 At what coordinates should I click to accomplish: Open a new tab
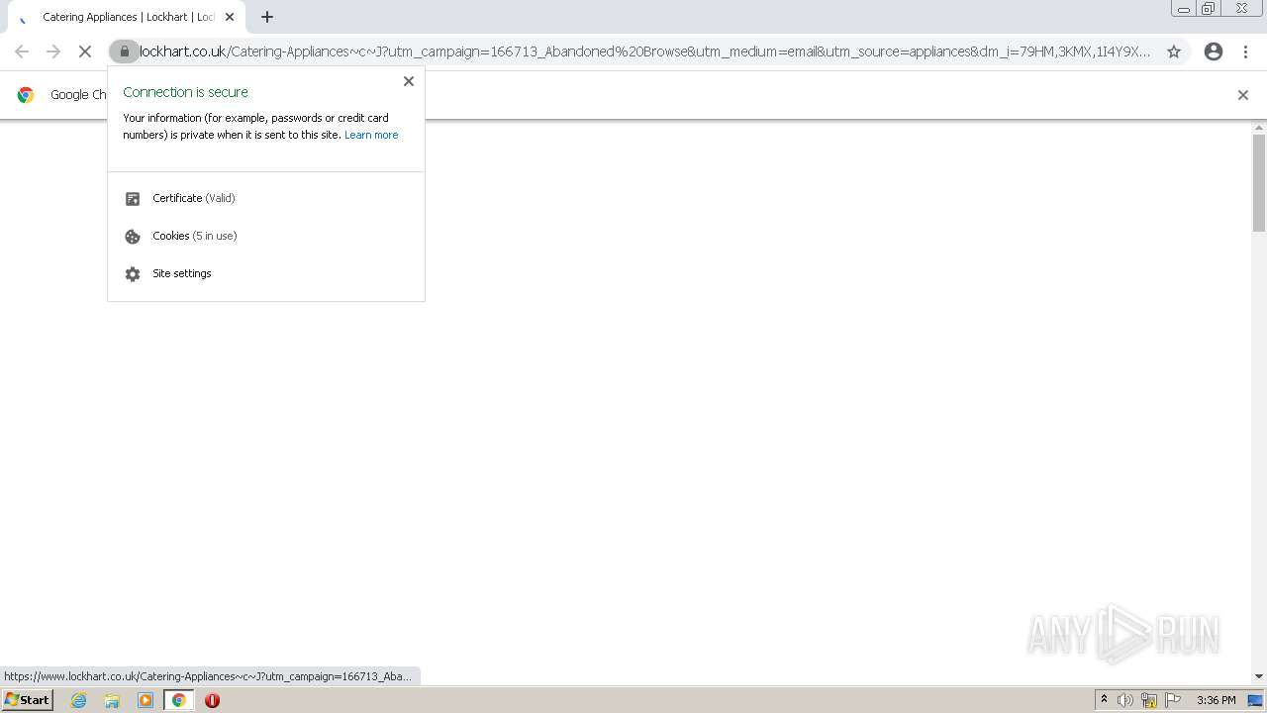pos(267,17)
